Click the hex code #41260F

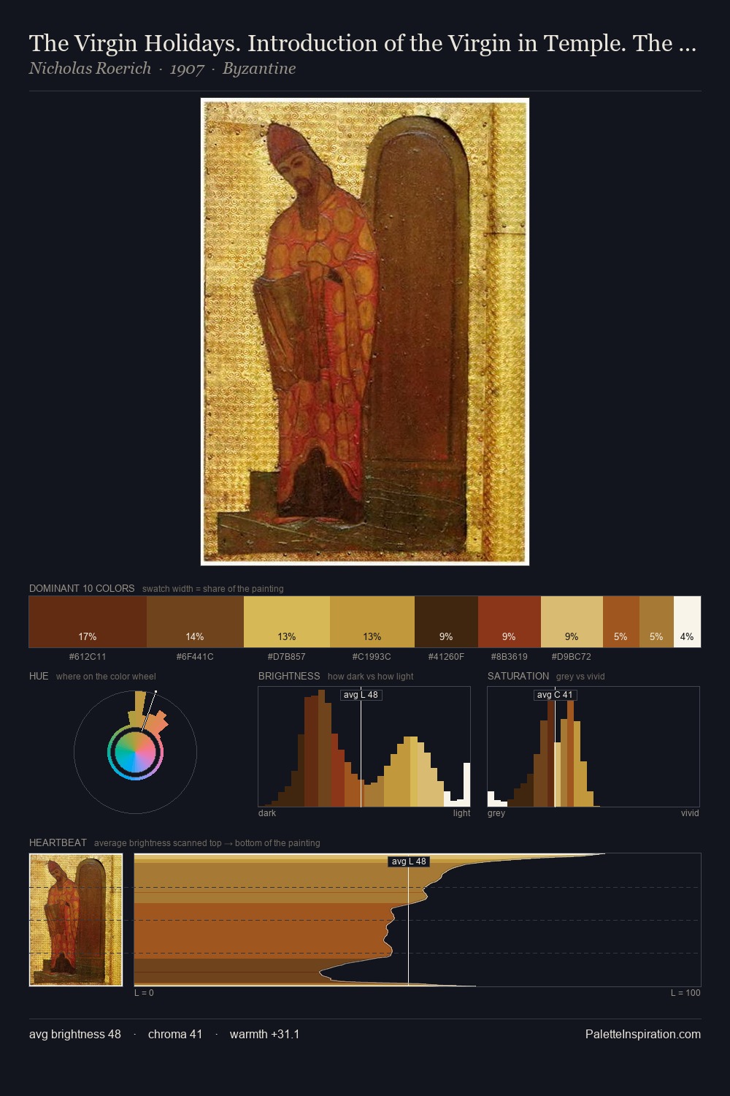[446, 657]
